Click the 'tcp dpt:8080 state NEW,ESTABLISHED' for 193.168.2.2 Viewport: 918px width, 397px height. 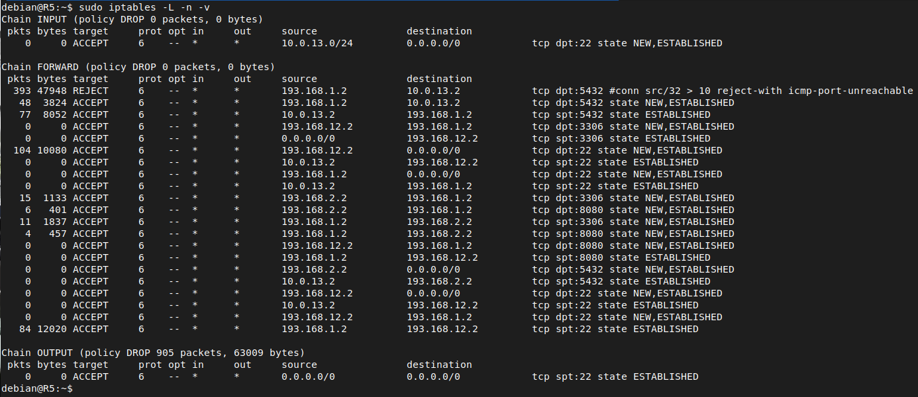[x=633, y=210]
